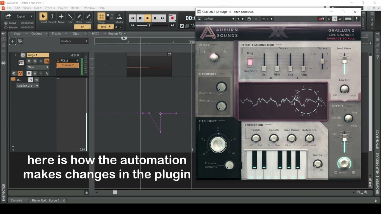Open the Default preset dropdown in plugin
381x214 pixels.
pyautogui.click(x=219, y=19)
